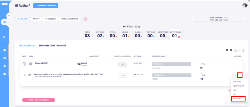Image resolution: width=250 pixels, height=107 pixels.
Task: Click Submit Self Assessment button
Action: pos(39,100)
